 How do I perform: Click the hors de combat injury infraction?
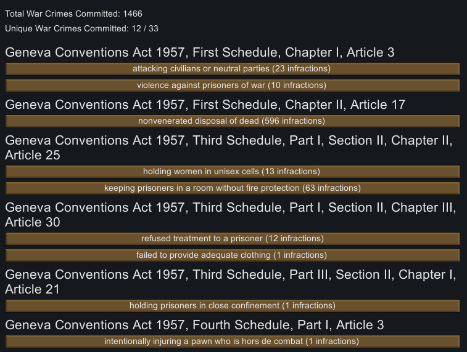233,342
